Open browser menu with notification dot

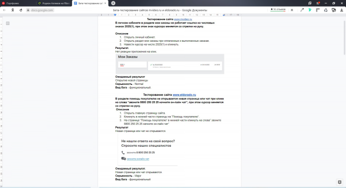318,3
